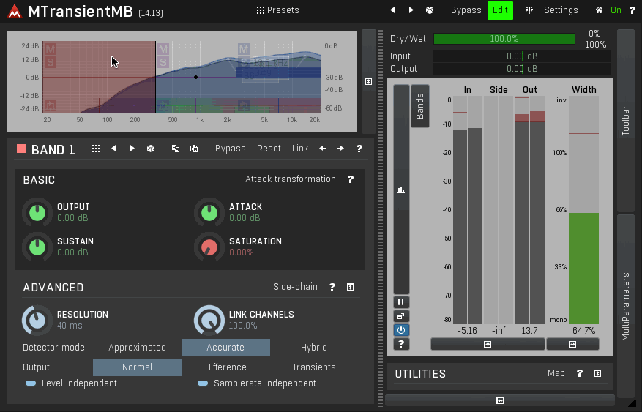Click the top random preset dice icon

(x=430, y=10)
